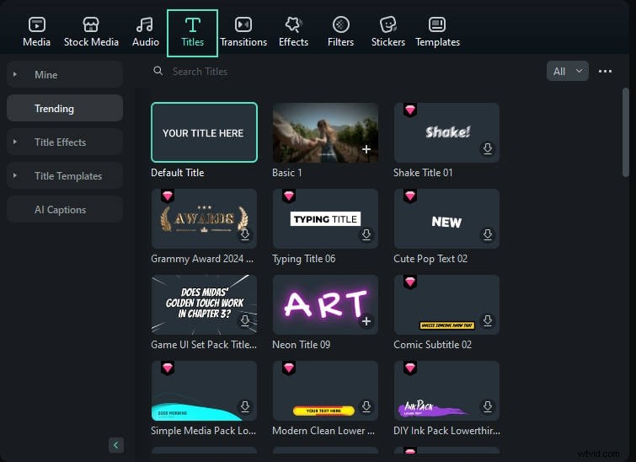This screenshot has width=636, height=462.
Task: Download Comic Subtitle 02
Action: tap(488, 320)
